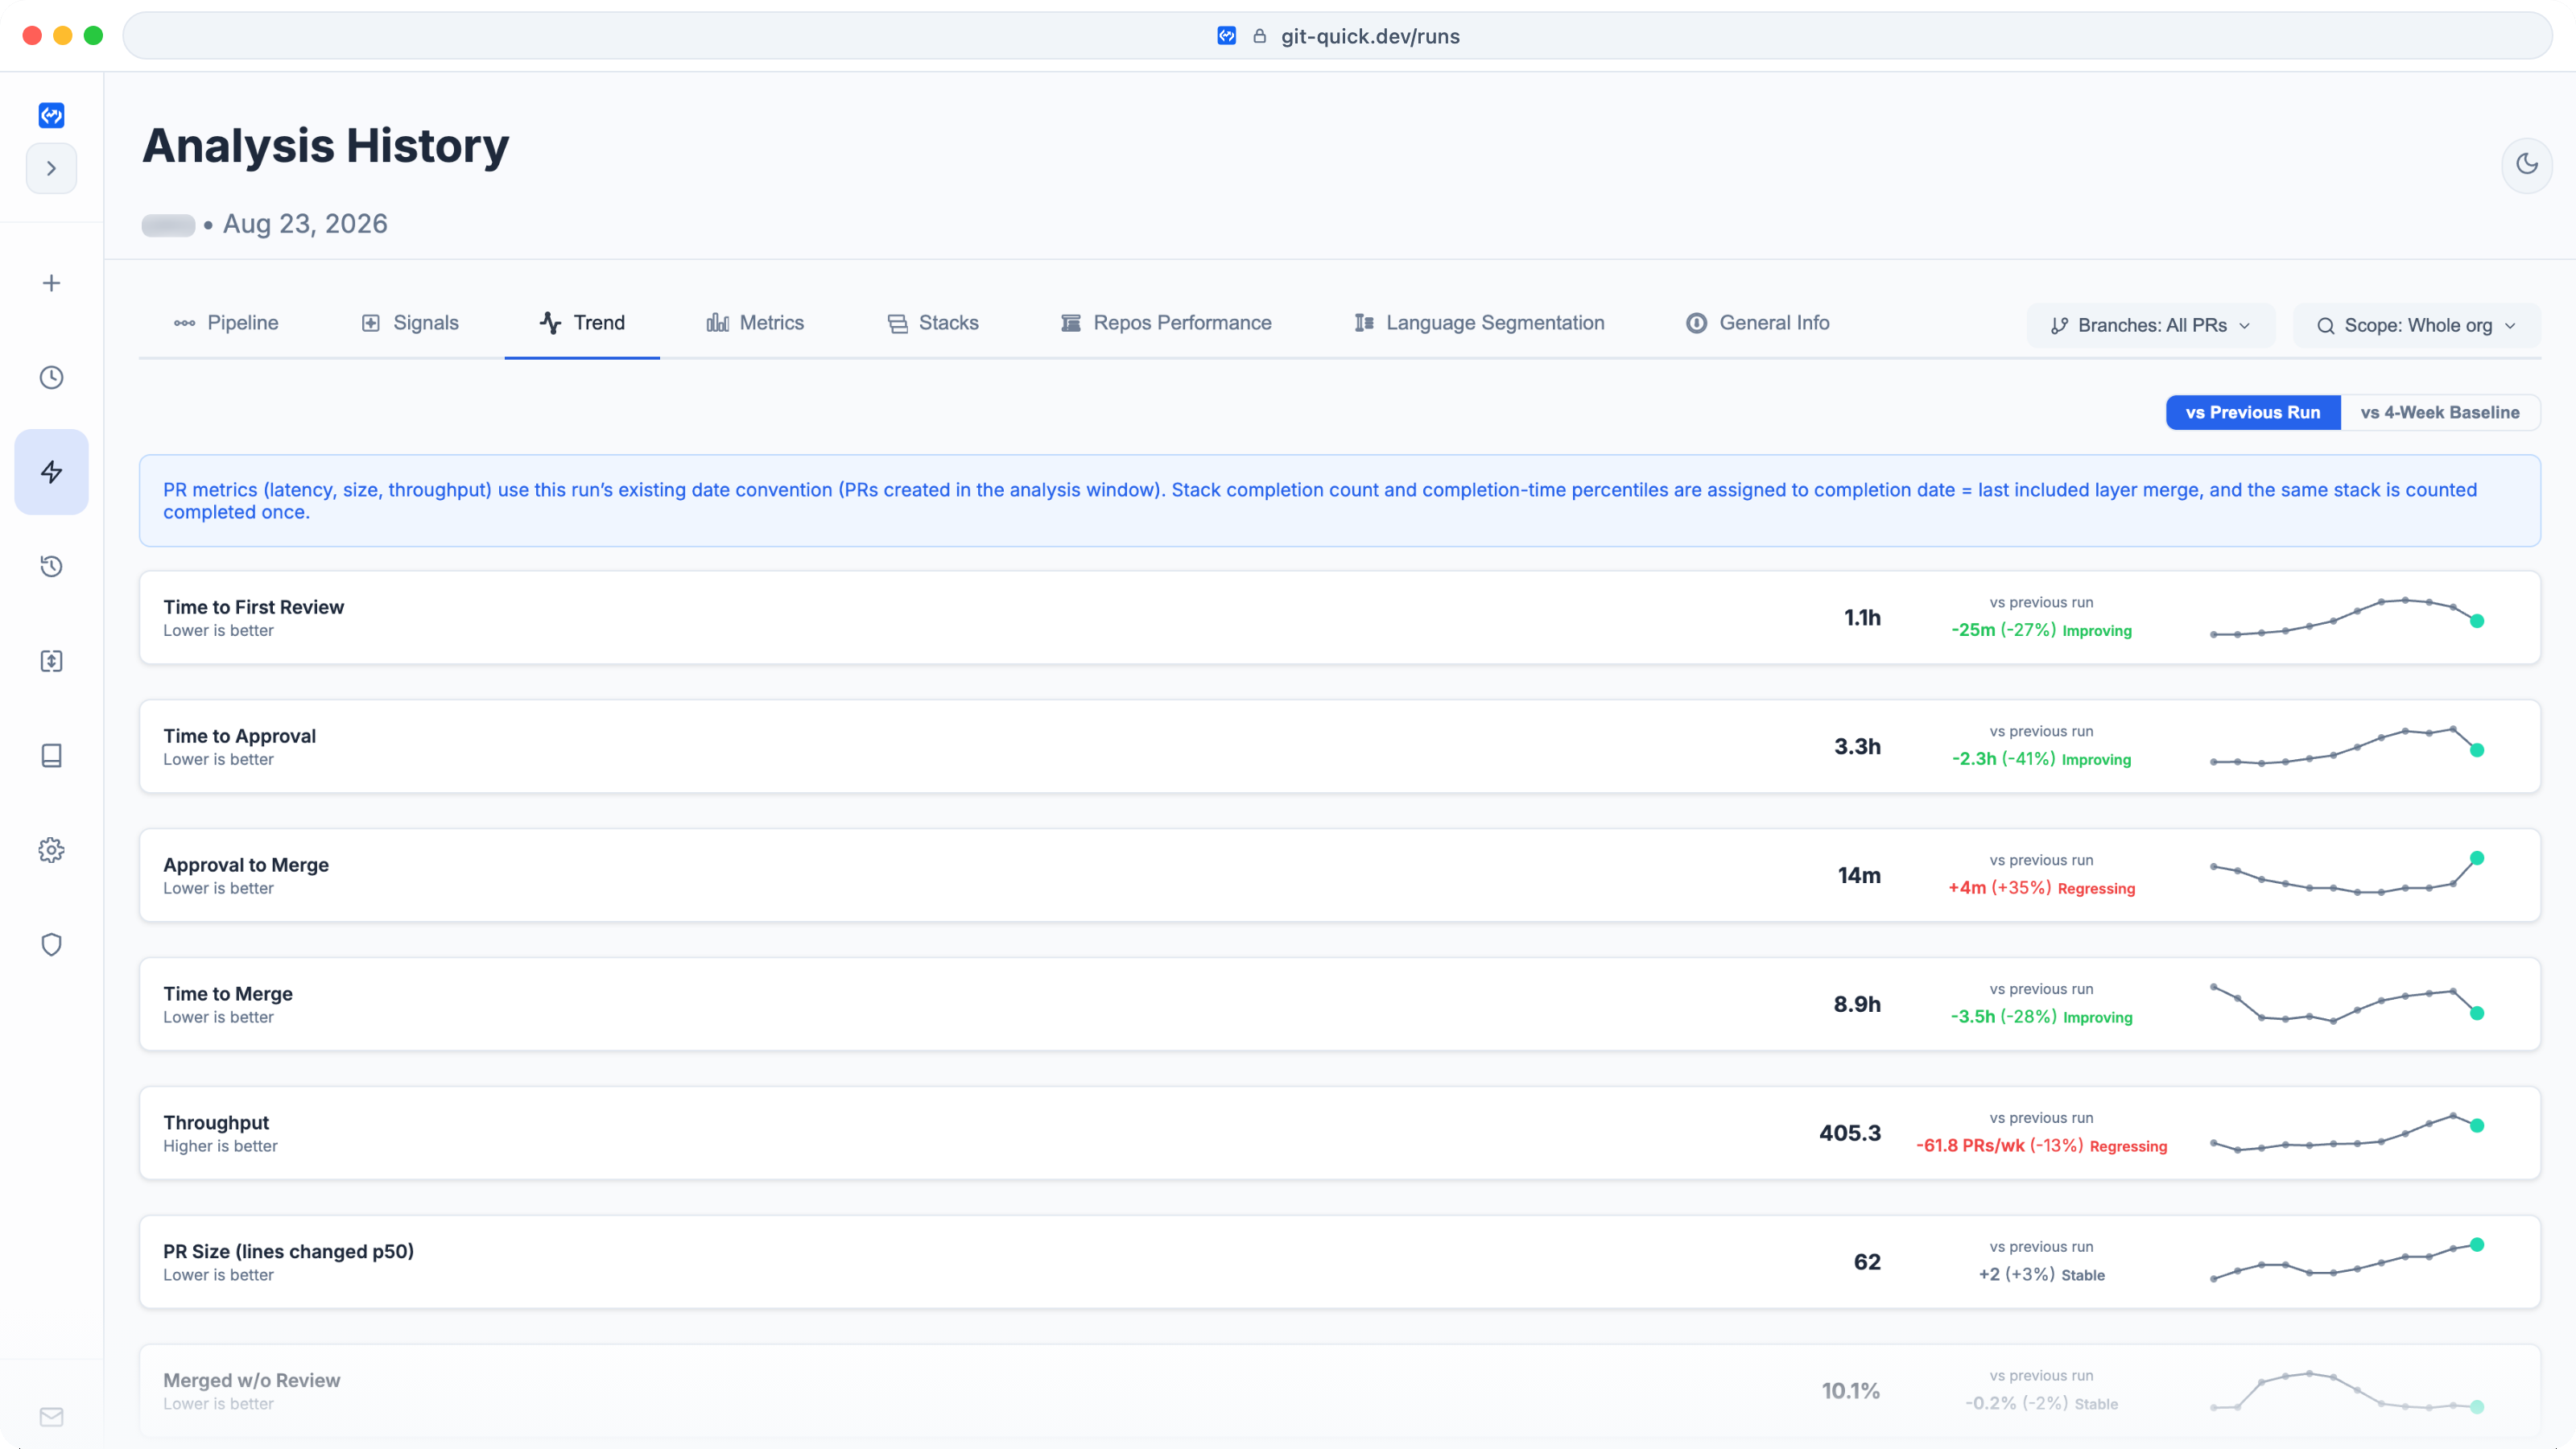Click the Analysis History heading

click(326, 146)
